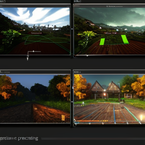The width and height of the screenshot is (145, 145).
Task: Click the bottom-left viewport header text
Action: pos(5,72)
